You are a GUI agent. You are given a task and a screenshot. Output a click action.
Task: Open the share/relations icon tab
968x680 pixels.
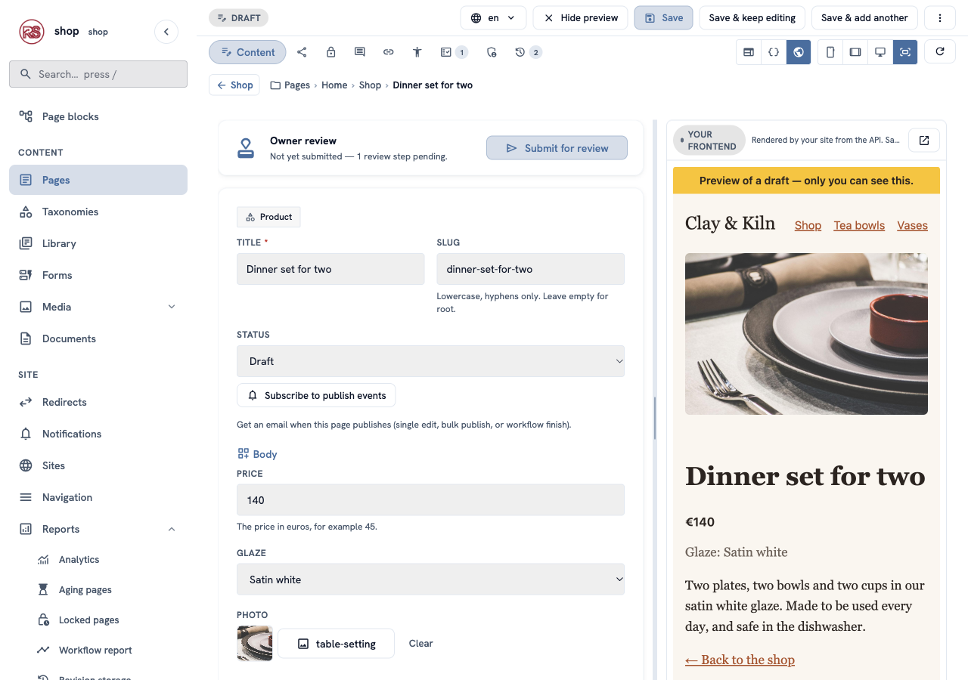(x=302, y=52)
